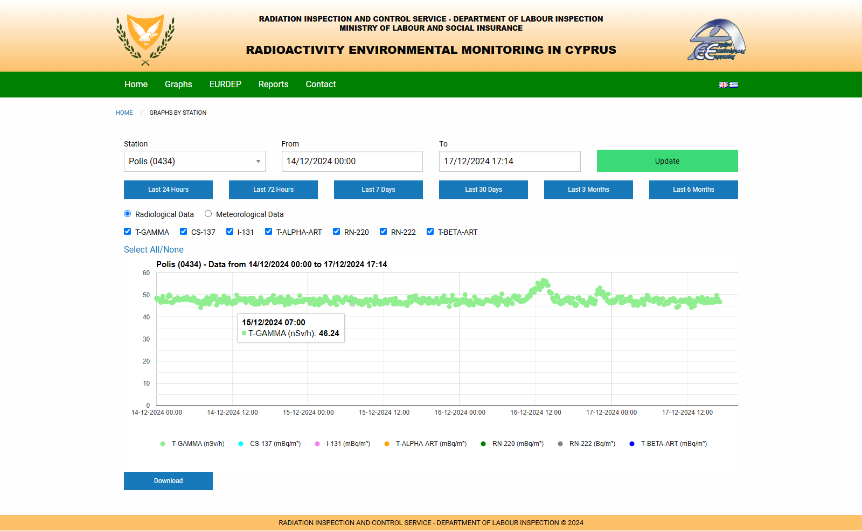
Task: Click the I-131 pink legend swatch
Action: (317, 444)
